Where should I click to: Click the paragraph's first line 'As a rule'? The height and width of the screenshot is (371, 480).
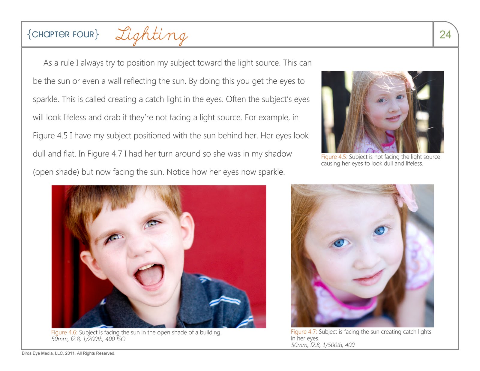coord(178,63)
